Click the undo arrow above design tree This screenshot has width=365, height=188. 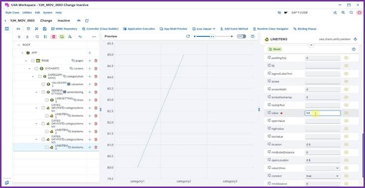[80, 37]
